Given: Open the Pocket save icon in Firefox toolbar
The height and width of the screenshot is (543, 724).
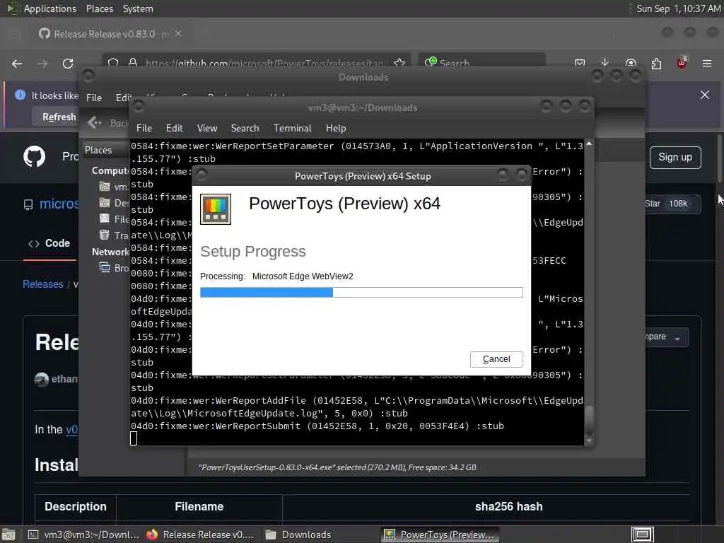Looking at the screenshot, I should (x=580, y=63).
